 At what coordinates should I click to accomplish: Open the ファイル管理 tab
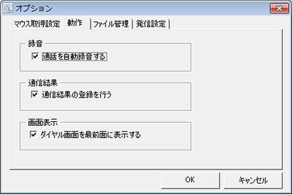111,24
